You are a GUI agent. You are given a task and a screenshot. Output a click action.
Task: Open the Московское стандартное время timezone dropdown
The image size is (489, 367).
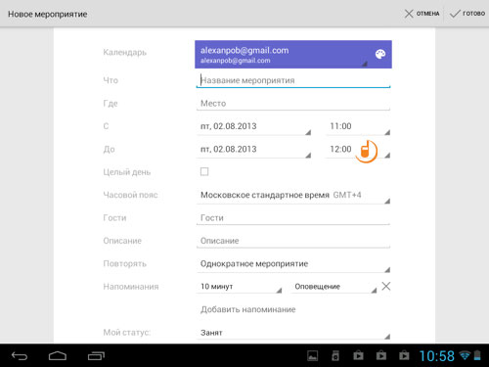tap(293, 196)
